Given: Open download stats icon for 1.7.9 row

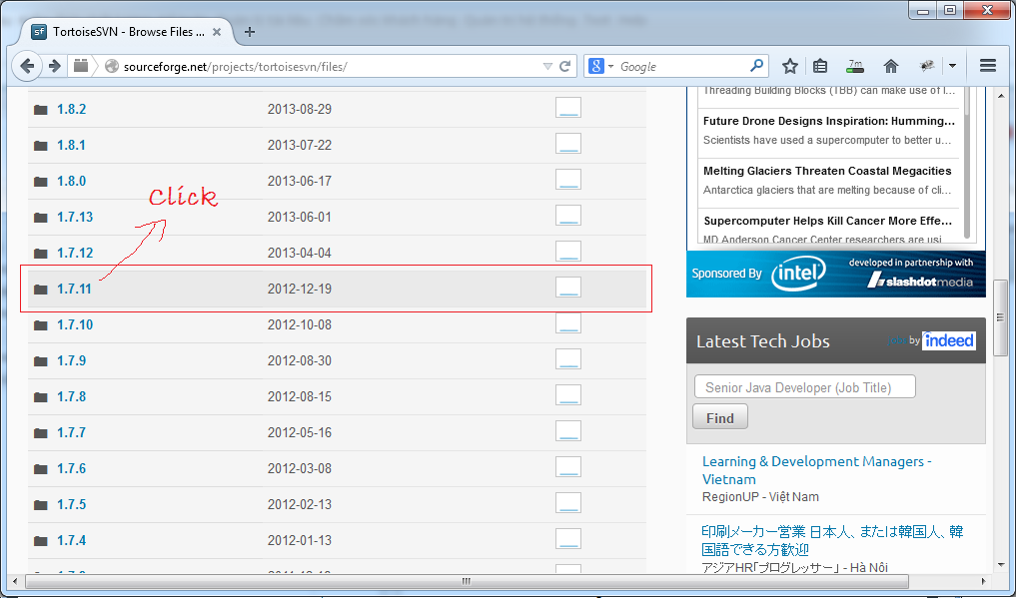Looking at the screenshot, I should coord(568,359).
